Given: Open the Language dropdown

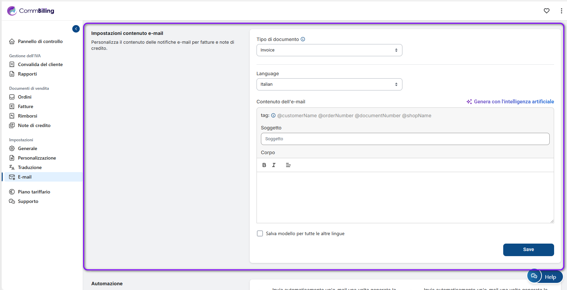Looking at the screenshot, I should click(329, 84).
